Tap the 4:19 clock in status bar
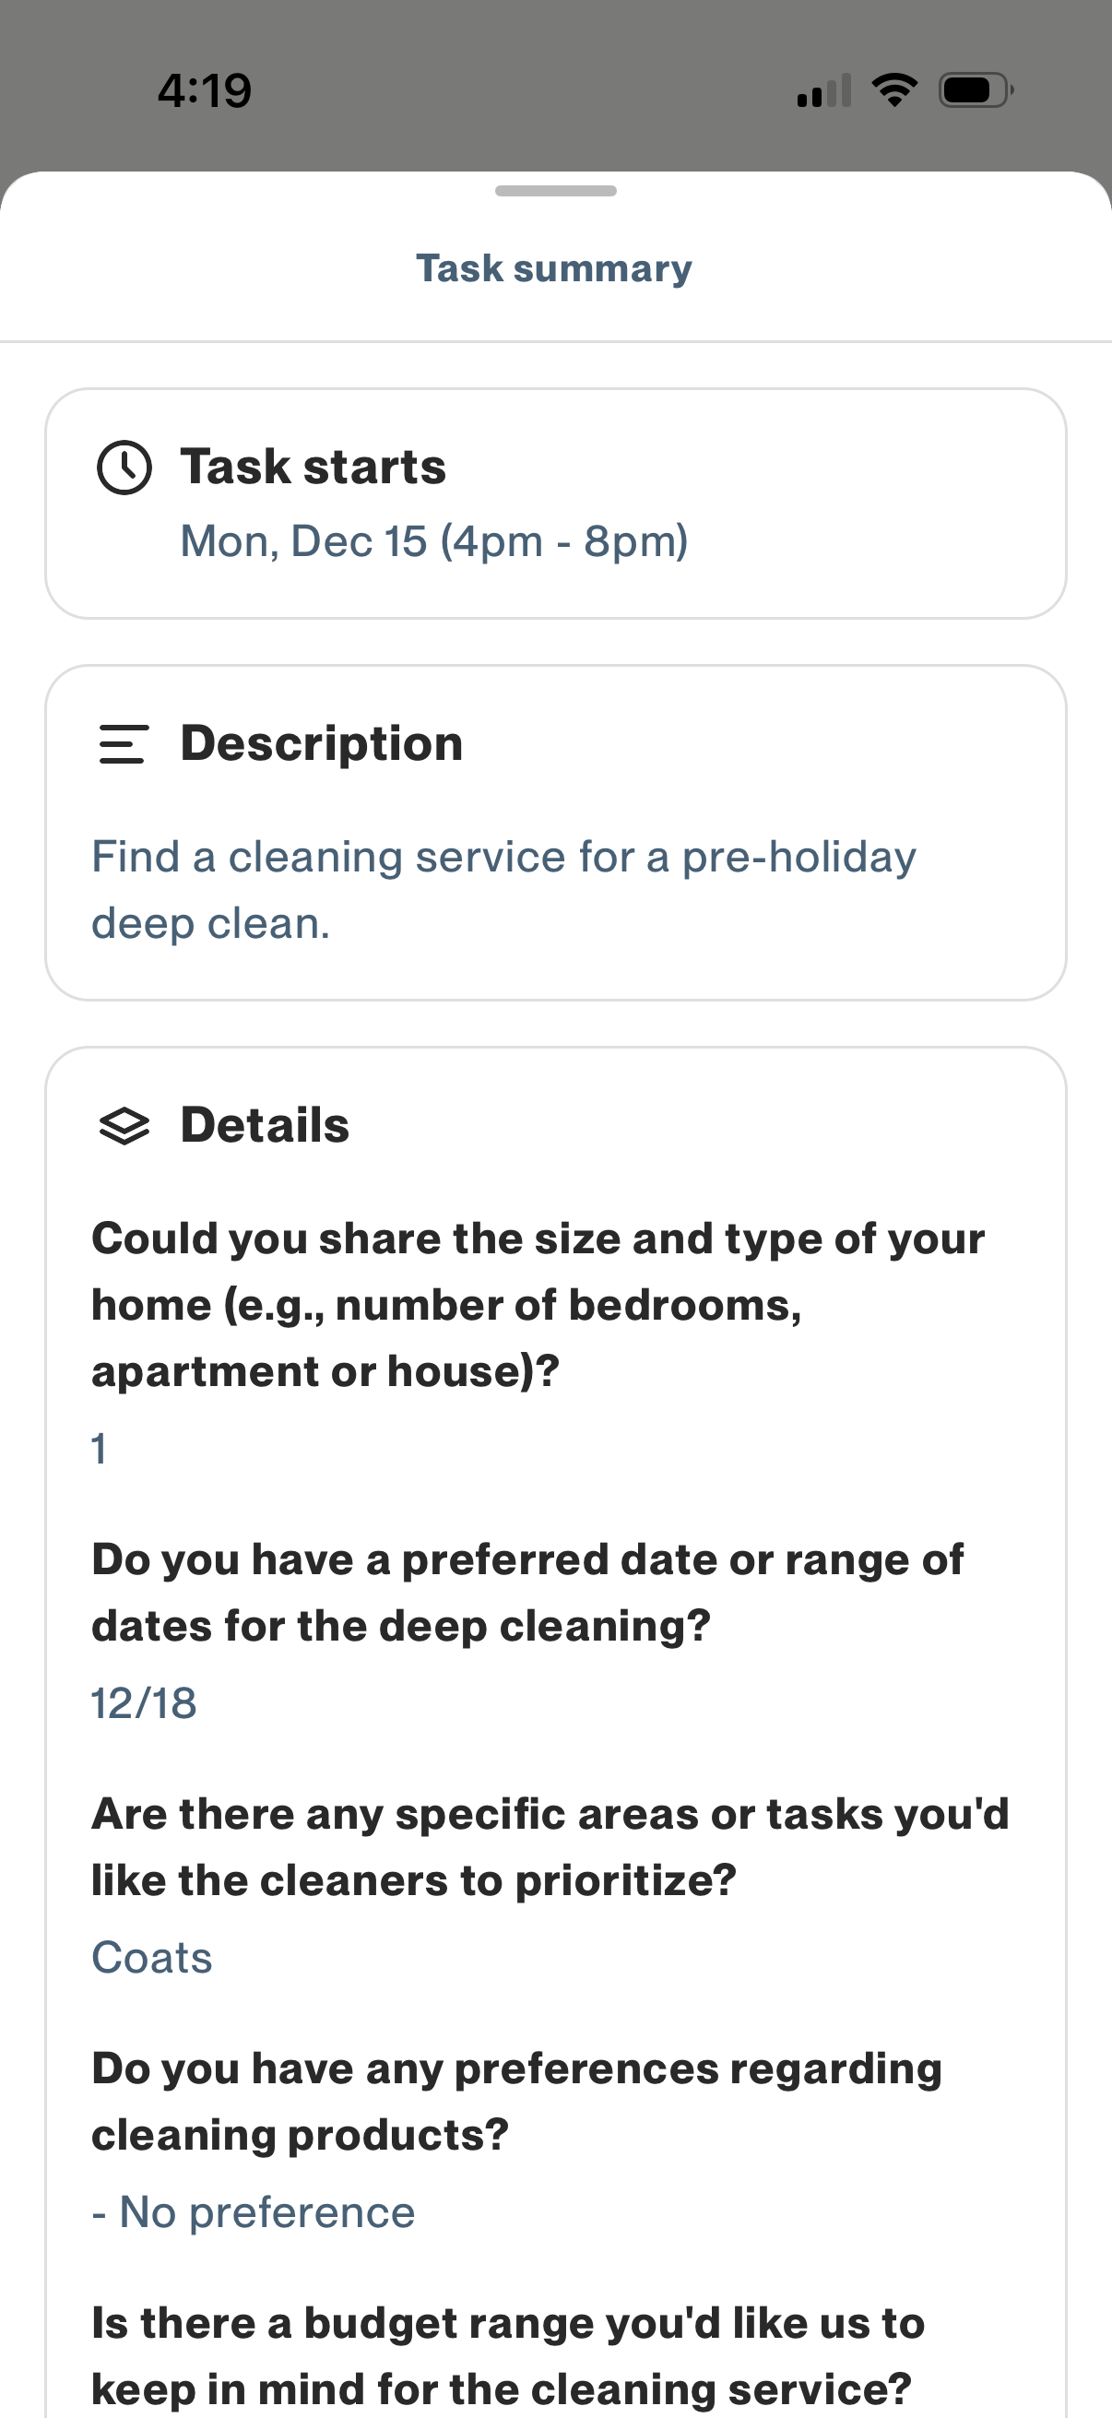The image size is (1112, 2418). pos(205,91)
